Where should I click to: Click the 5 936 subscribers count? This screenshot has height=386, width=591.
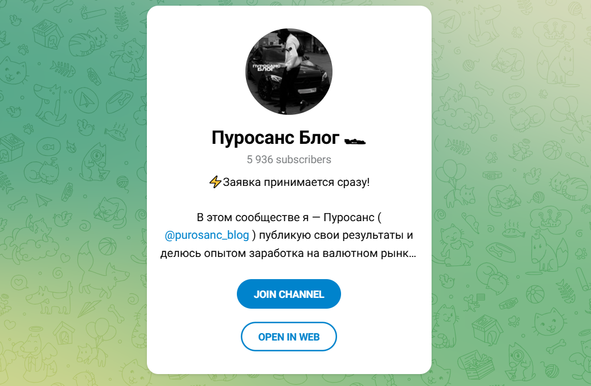289,160
